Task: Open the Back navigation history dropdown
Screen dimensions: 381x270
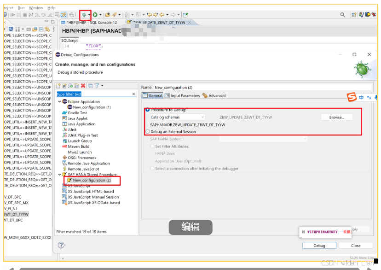Action: tap(167, 15)
